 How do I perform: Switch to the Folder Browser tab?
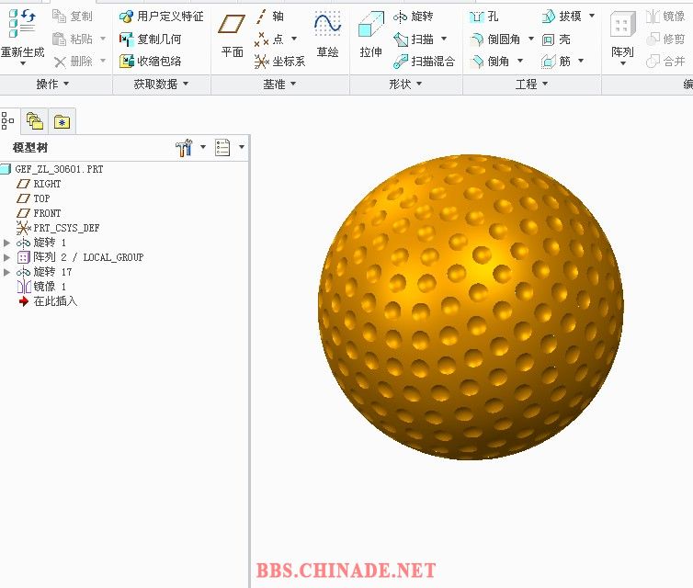point(35,120)
